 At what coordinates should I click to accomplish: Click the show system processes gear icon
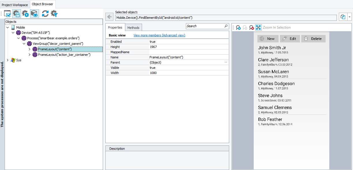25,14
